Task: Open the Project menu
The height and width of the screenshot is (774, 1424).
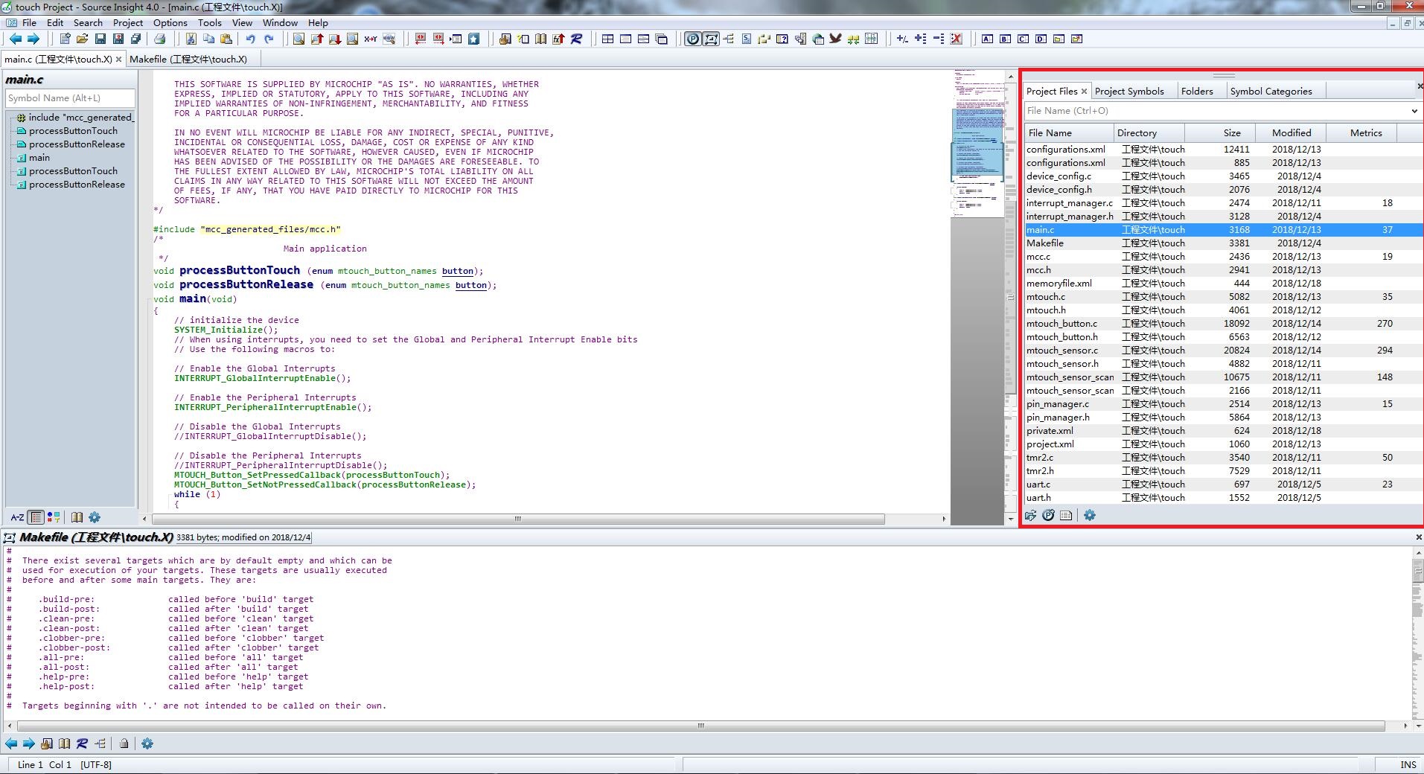Action: pos(127,22)
